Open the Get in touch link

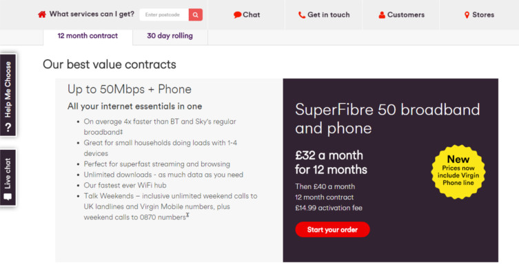click(324, 15)
